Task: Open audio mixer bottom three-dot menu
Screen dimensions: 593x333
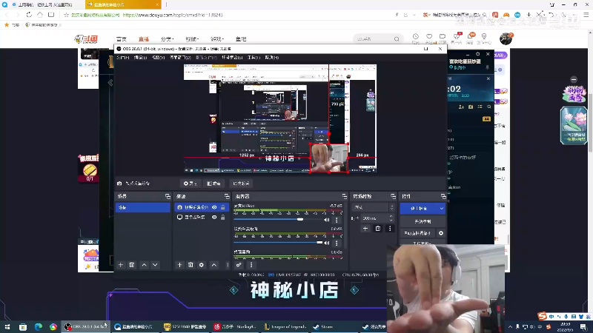Action: [x=251, y=265]
